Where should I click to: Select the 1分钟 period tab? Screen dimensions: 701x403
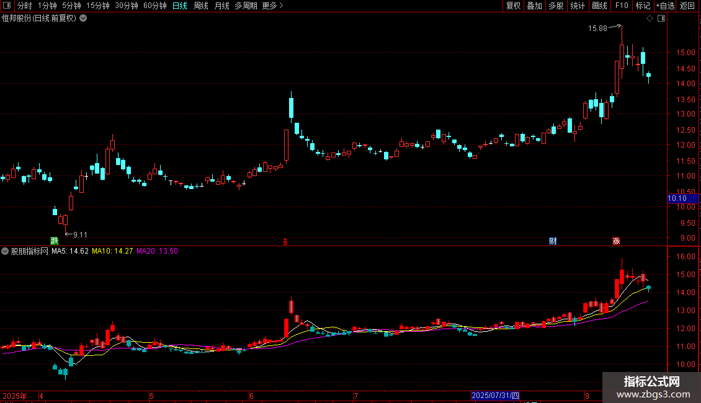tap(47, 6)
